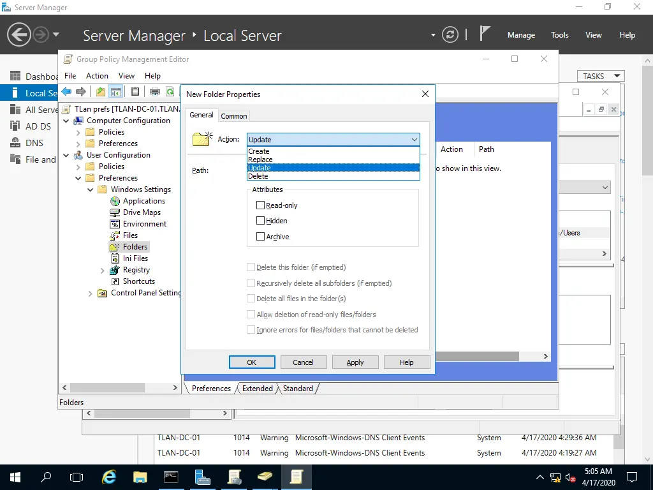Click the printer icon in Group Policy toolbar
Viewport: 653px width, 490px height.
pyautogui.click(x=154, y=91)
